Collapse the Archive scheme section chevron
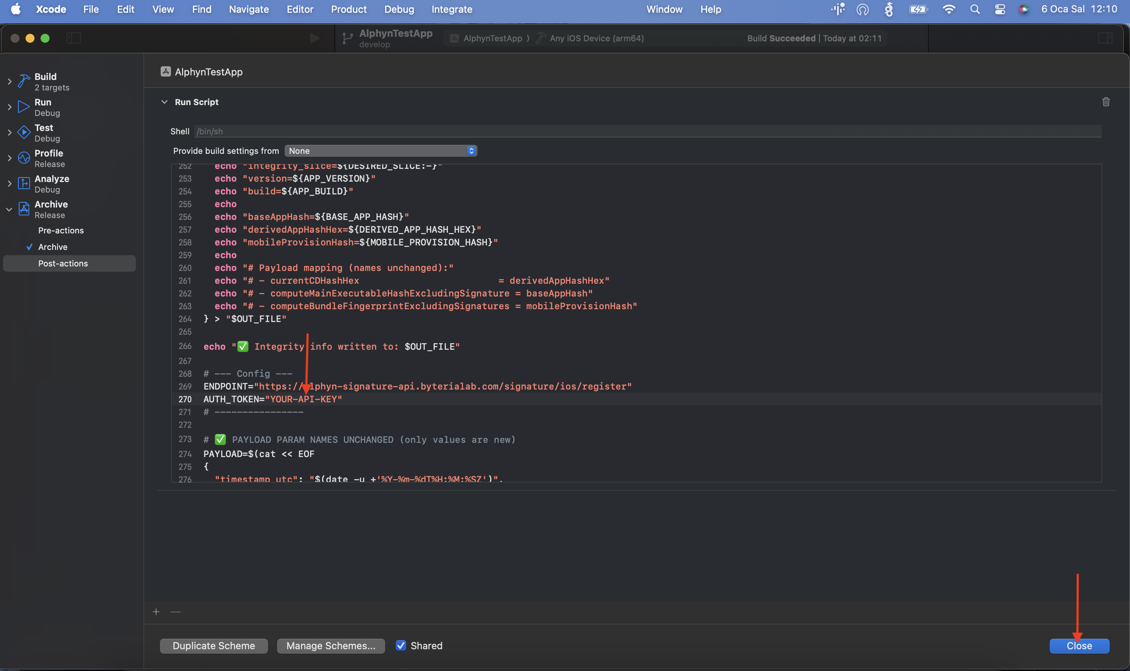 pos(9,209)
